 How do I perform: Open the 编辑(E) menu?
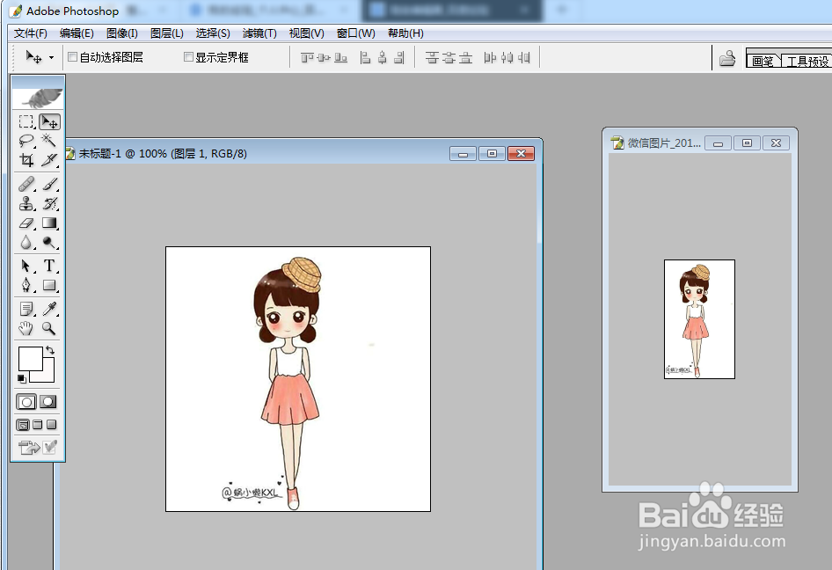(77, 33)
